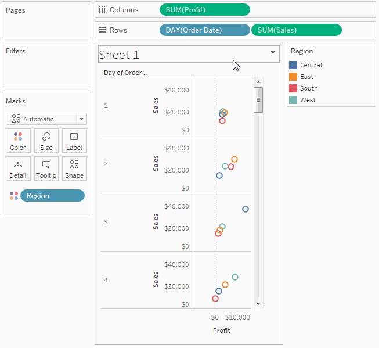Screen dimensions: 379x348
Task: Click the color dots icon beside Region pill
Action: coord(14,196)
